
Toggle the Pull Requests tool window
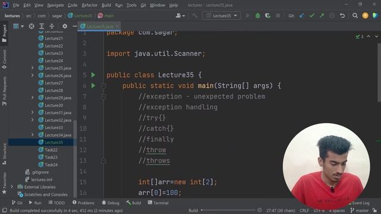pyautogui.click(x=4, y=91)
